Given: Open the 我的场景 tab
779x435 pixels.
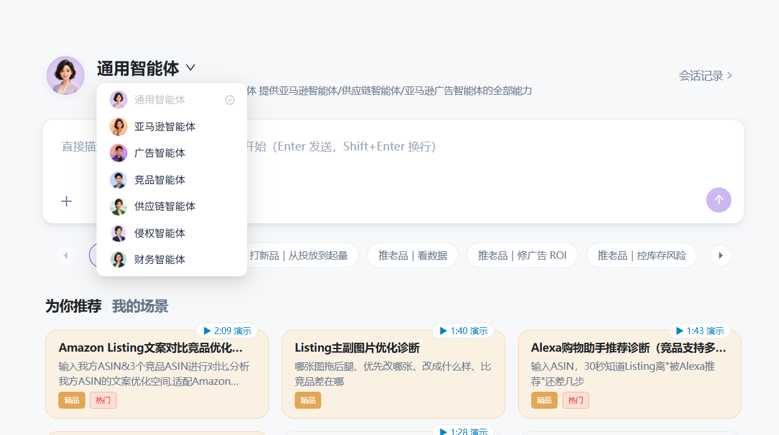Looking at the screenshot, I should [x=140, y=307].
